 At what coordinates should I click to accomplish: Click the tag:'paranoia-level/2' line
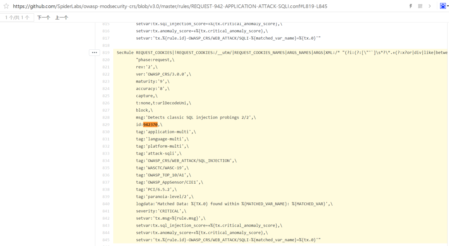(164, 197)
